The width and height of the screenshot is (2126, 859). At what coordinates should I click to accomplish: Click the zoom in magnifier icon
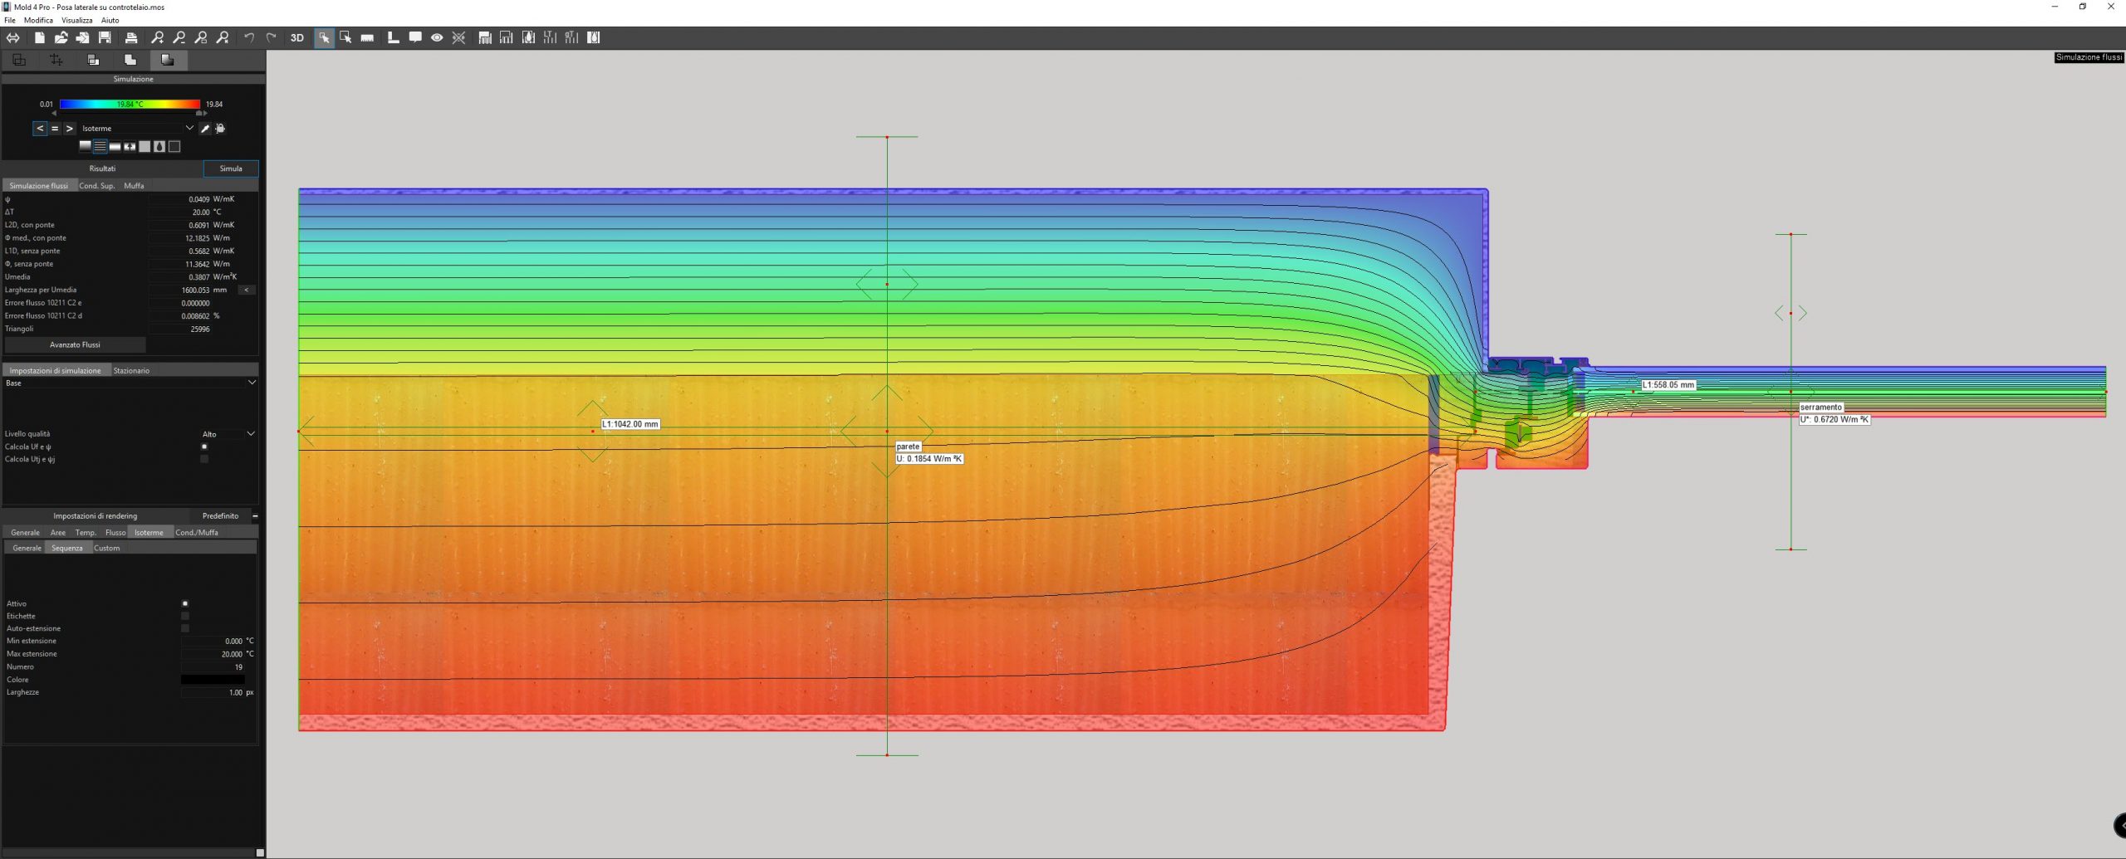[x=158, y=37]
